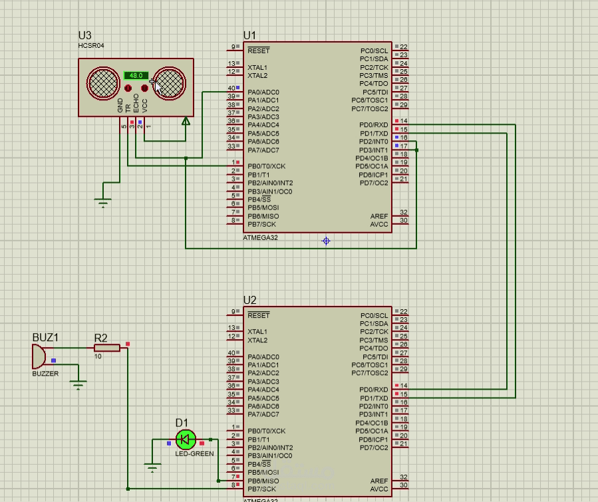Click the down-arrow button on HCSR04 sensor
The width and height of the screenshot is (598, 502).
(144, 88)
